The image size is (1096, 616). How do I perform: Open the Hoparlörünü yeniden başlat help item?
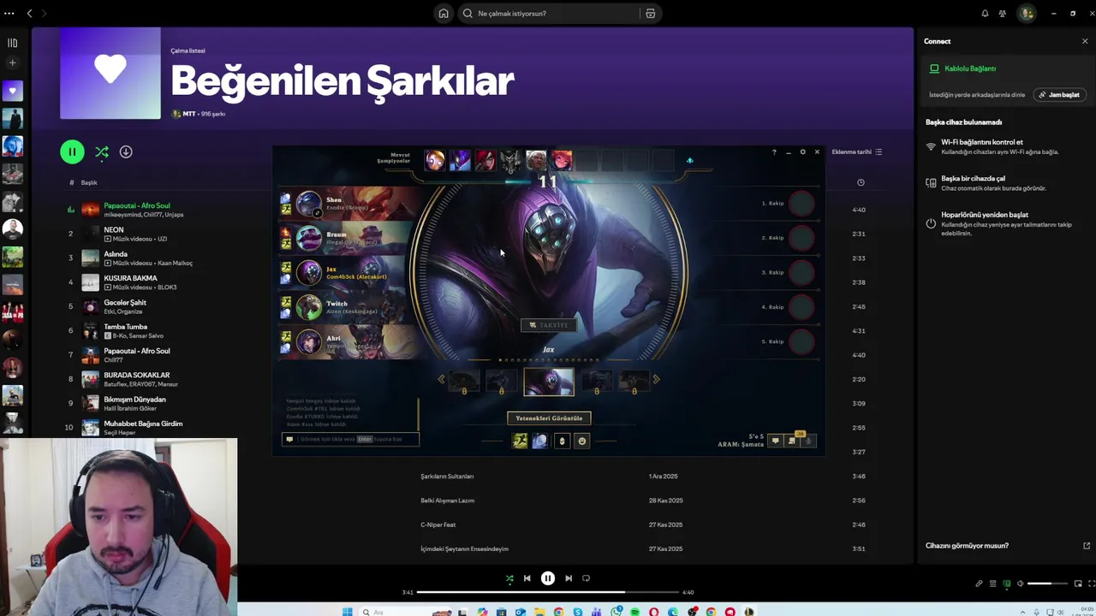pyautogui.click(x=1002, y=223)
